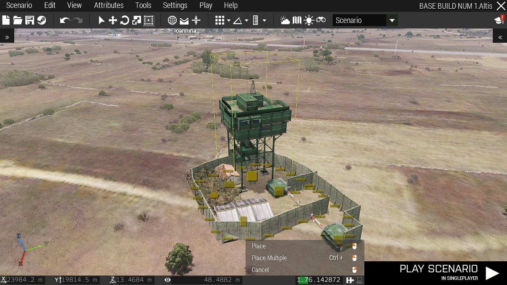
Task: Open the Tools menu
Action: [x=143, y=6]
